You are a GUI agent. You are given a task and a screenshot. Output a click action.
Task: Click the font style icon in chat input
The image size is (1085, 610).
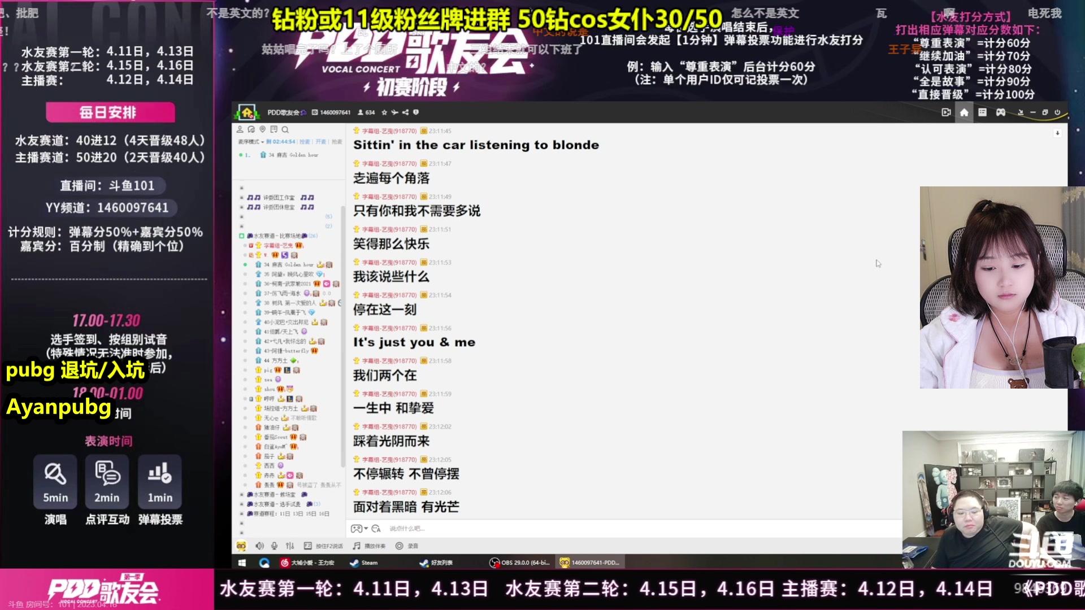[x=376, y=529]
